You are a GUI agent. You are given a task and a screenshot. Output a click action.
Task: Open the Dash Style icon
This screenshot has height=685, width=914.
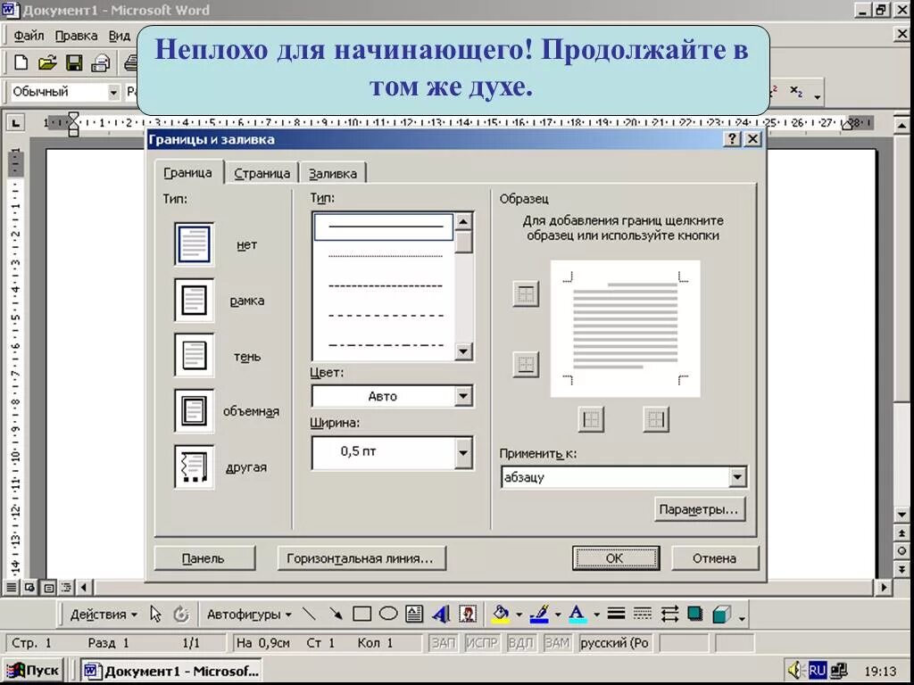pos(643,614)
